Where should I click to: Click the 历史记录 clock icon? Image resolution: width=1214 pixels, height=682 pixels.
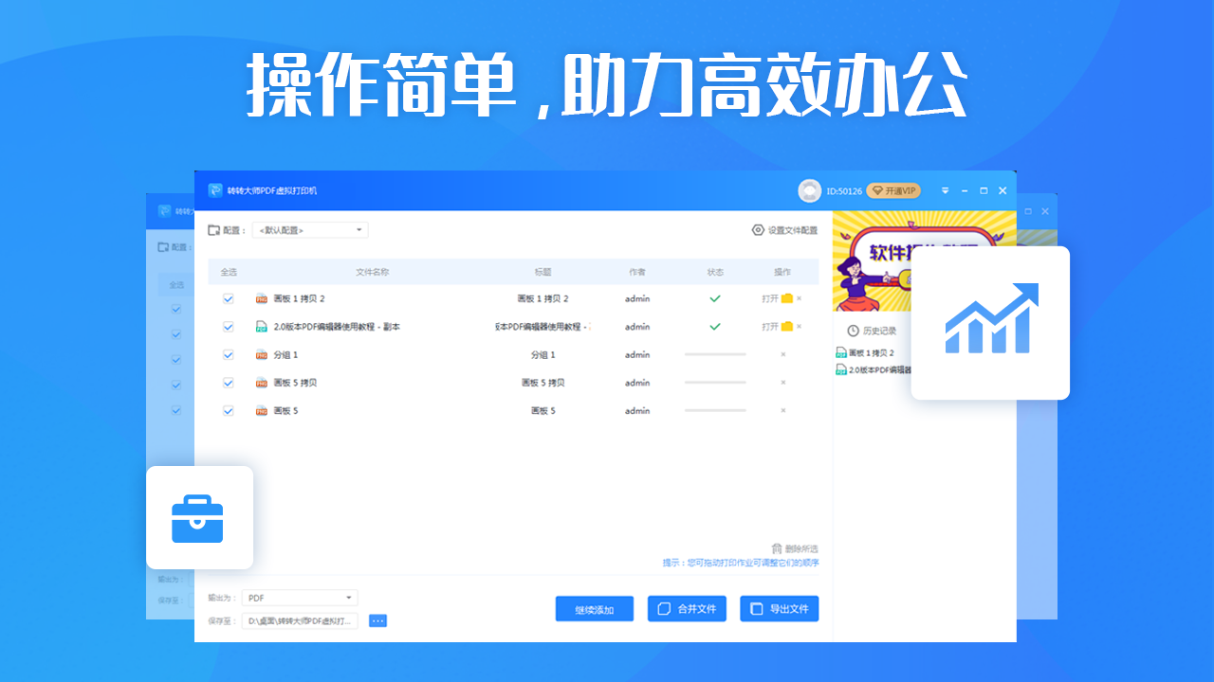(x=855, y=331)
